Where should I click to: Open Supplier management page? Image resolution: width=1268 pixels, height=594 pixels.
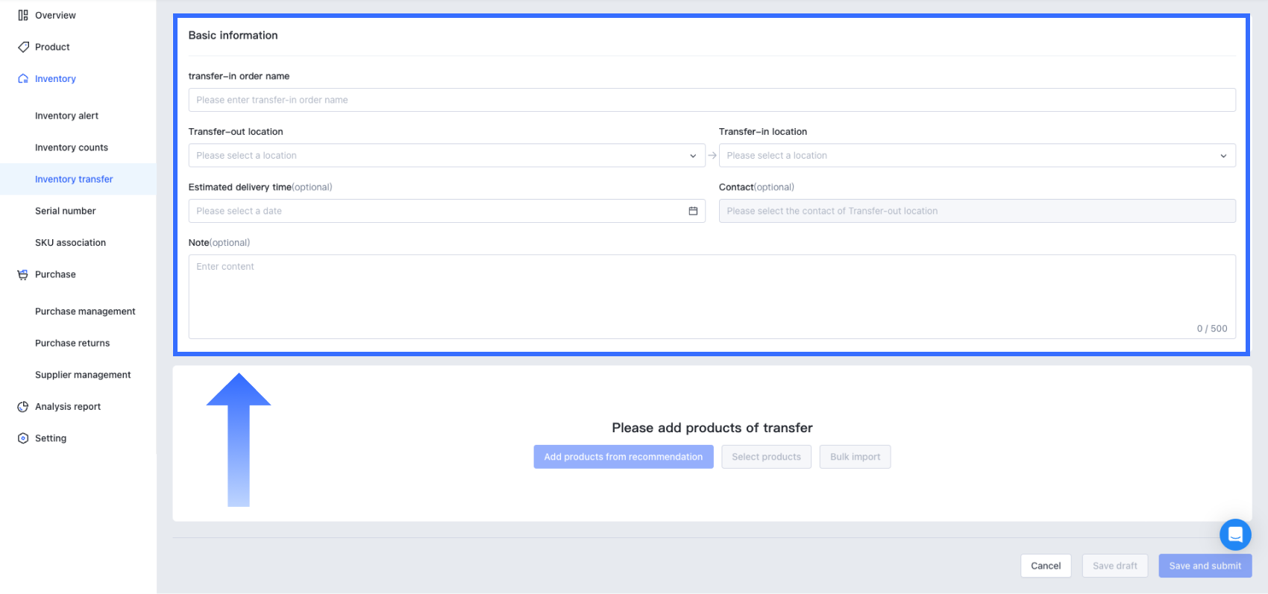point(83,375)
